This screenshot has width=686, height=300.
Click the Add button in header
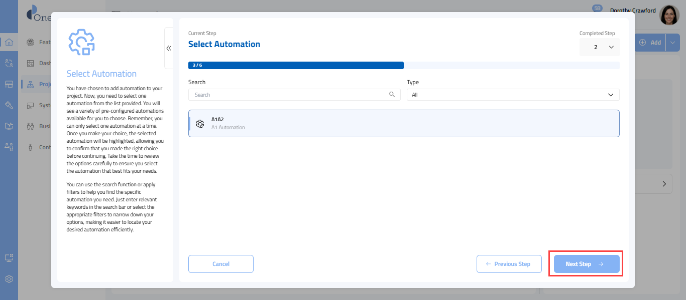tap(650, 43)
